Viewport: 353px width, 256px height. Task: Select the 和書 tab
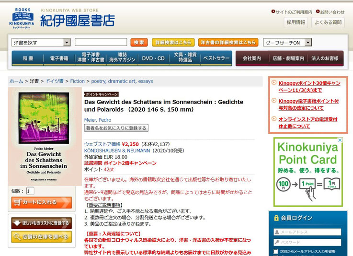[28, 58]
